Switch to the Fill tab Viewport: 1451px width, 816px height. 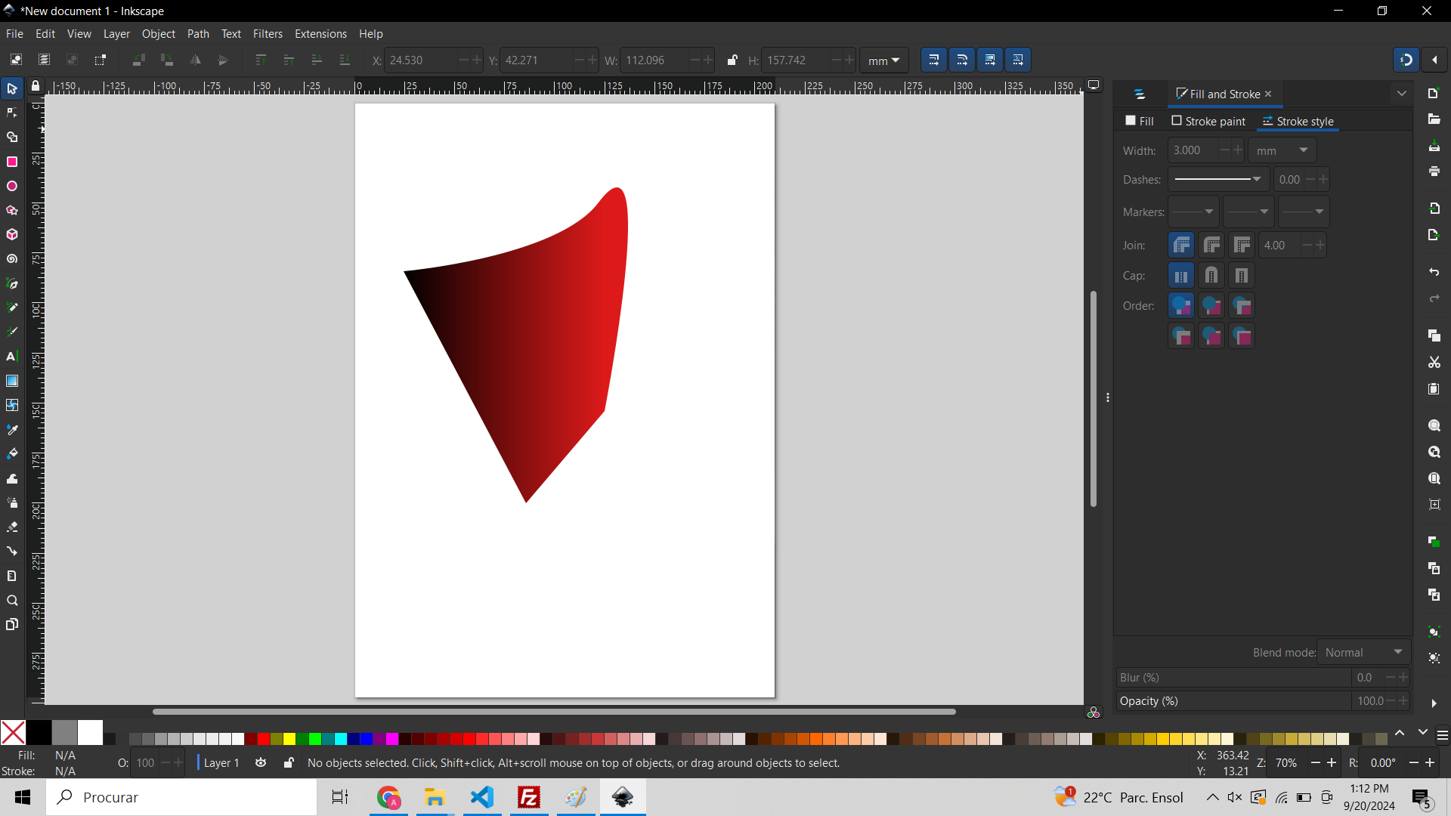[x=1140, y=121]
